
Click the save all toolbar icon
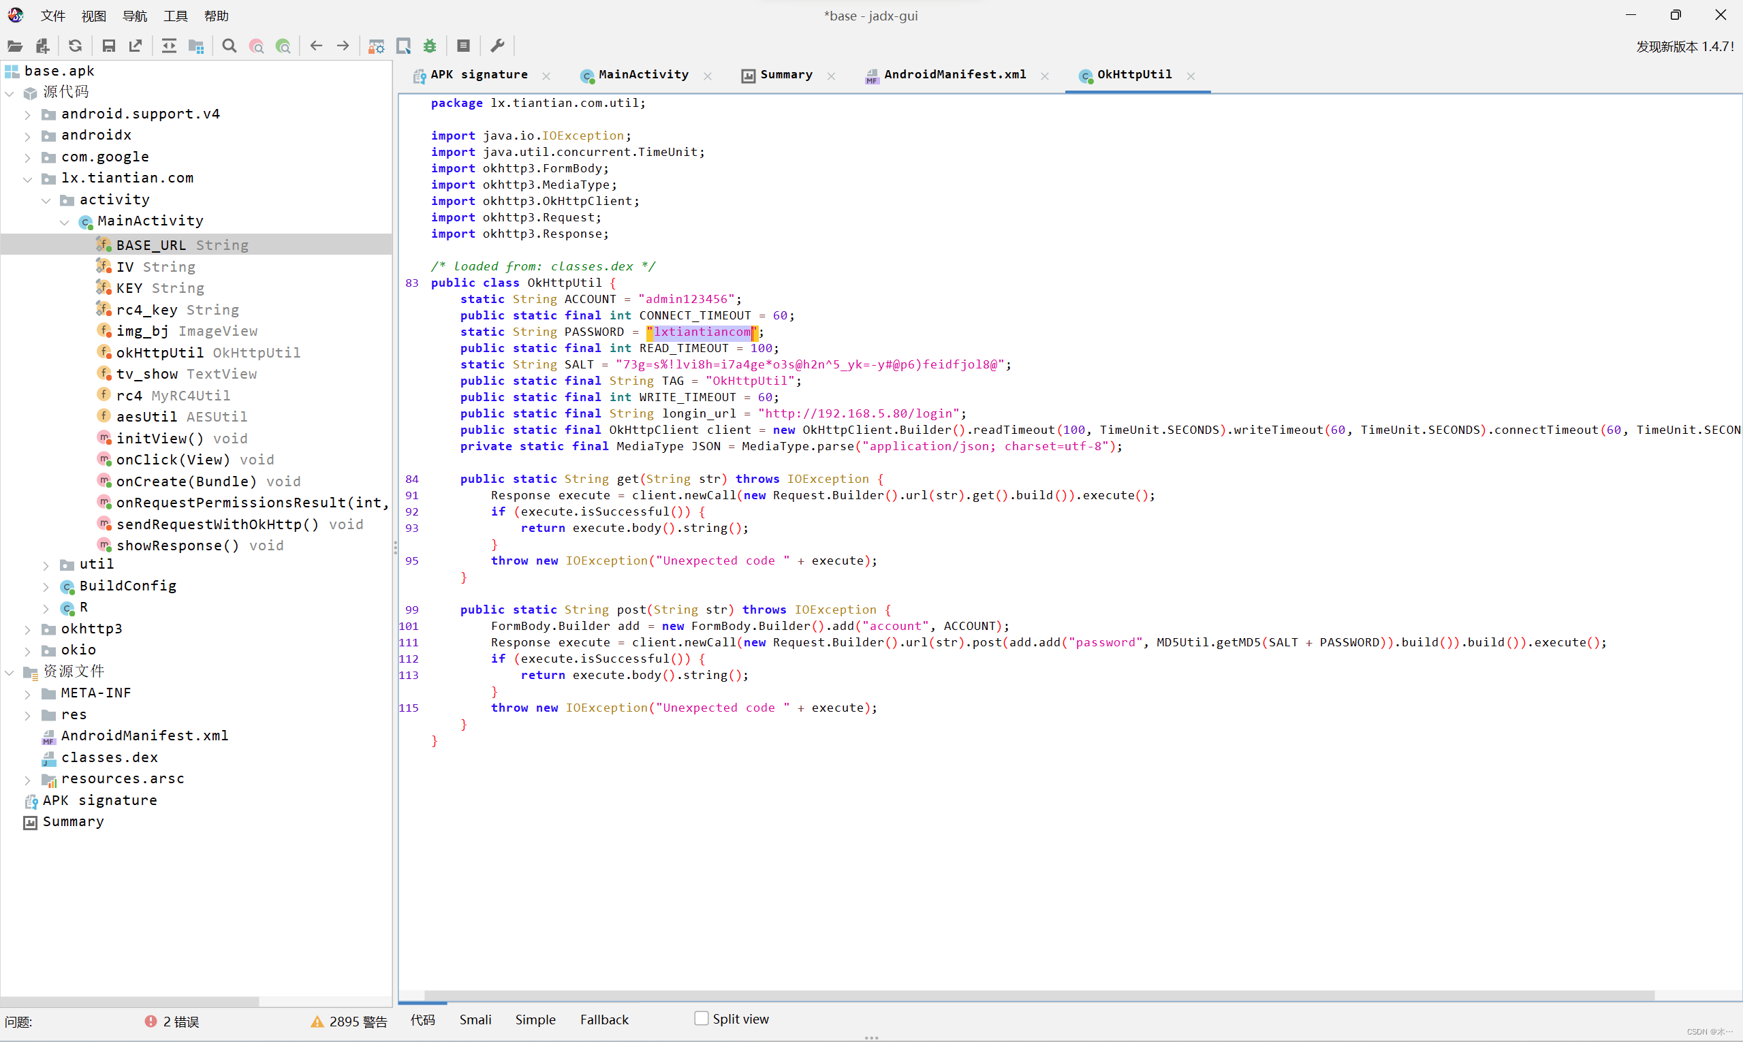pos(108,46)
